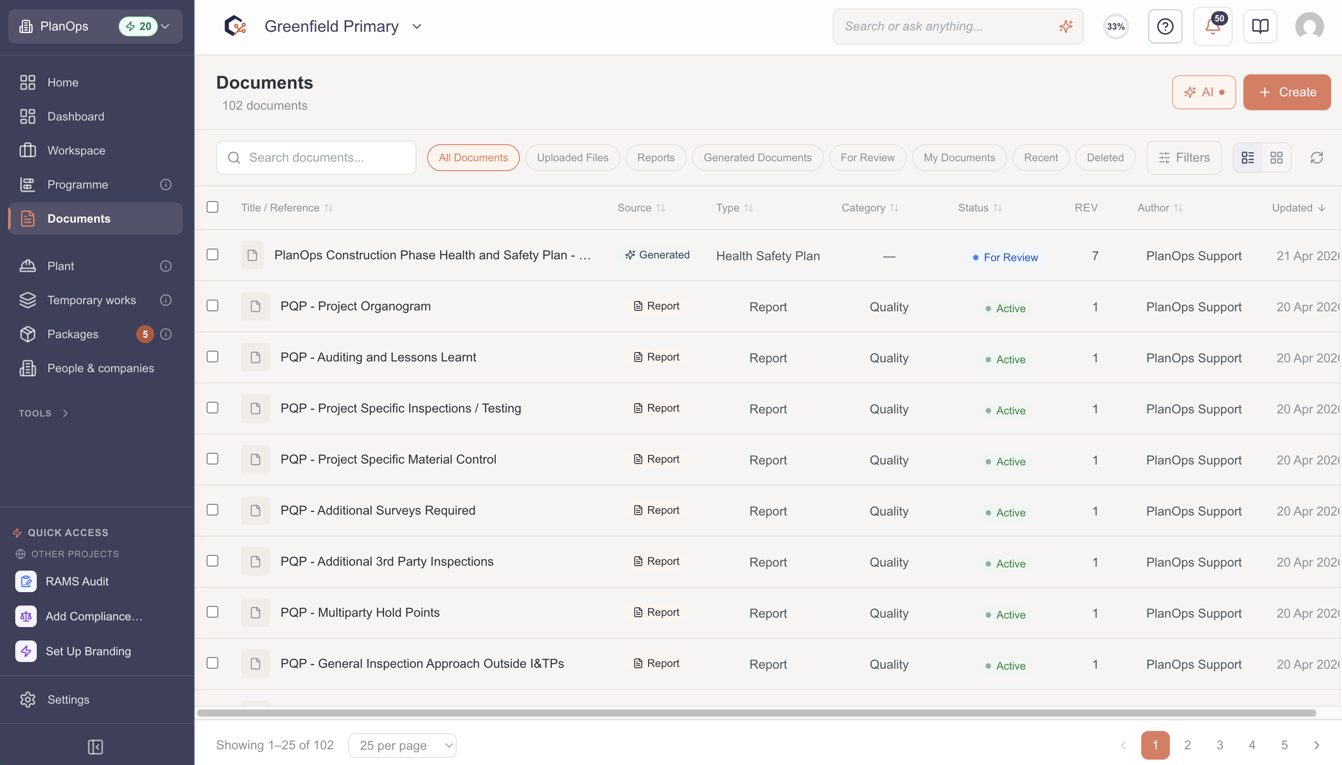This screenshot has height=765, width=1342.
Task: Go to page 2
Action: tap(1187, 745)
